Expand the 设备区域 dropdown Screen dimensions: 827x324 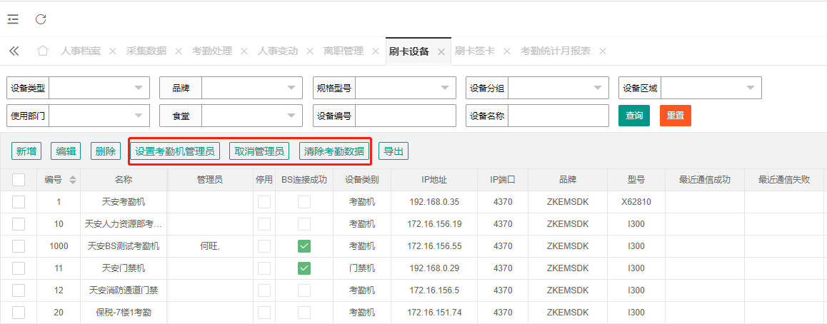tap(751, 88)
